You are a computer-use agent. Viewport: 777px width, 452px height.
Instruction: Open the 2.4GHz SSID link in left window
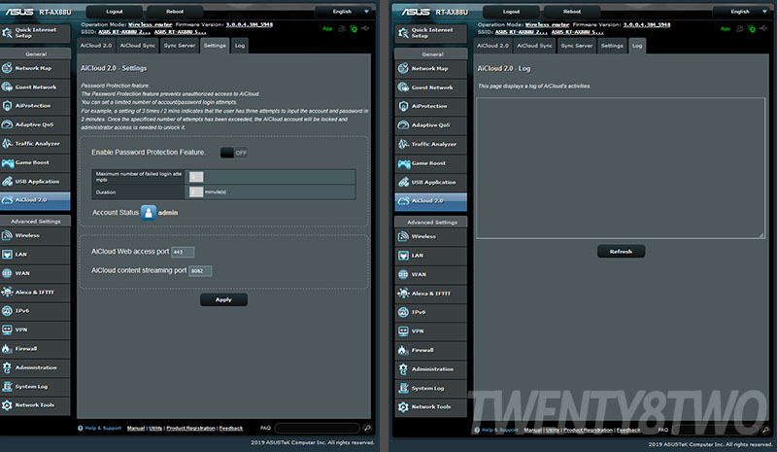pyautogui.click(x=124, y=32)
